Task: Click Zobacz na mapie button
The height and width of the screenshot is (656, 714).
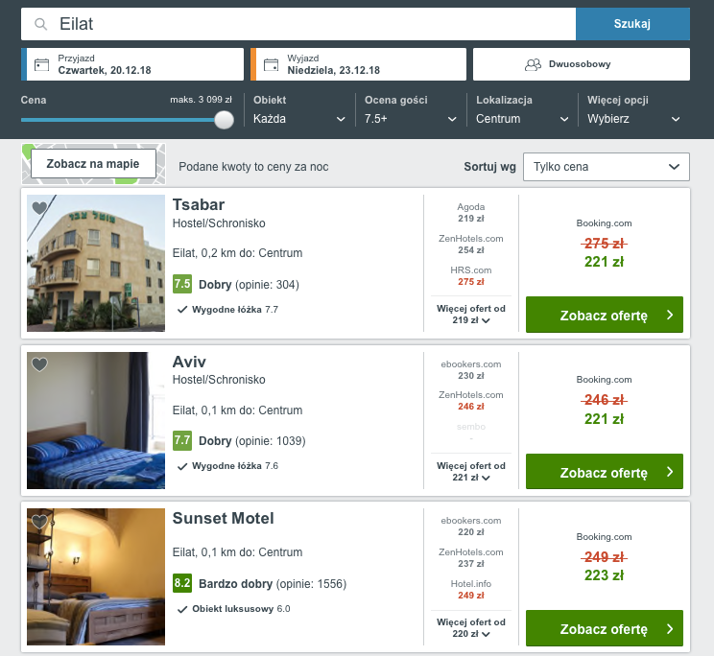Action: point(93,164)
